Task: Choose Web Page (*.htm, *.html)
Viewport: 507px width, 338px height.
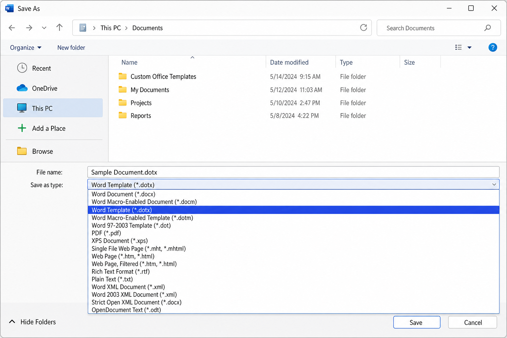Action: point(293,256)
